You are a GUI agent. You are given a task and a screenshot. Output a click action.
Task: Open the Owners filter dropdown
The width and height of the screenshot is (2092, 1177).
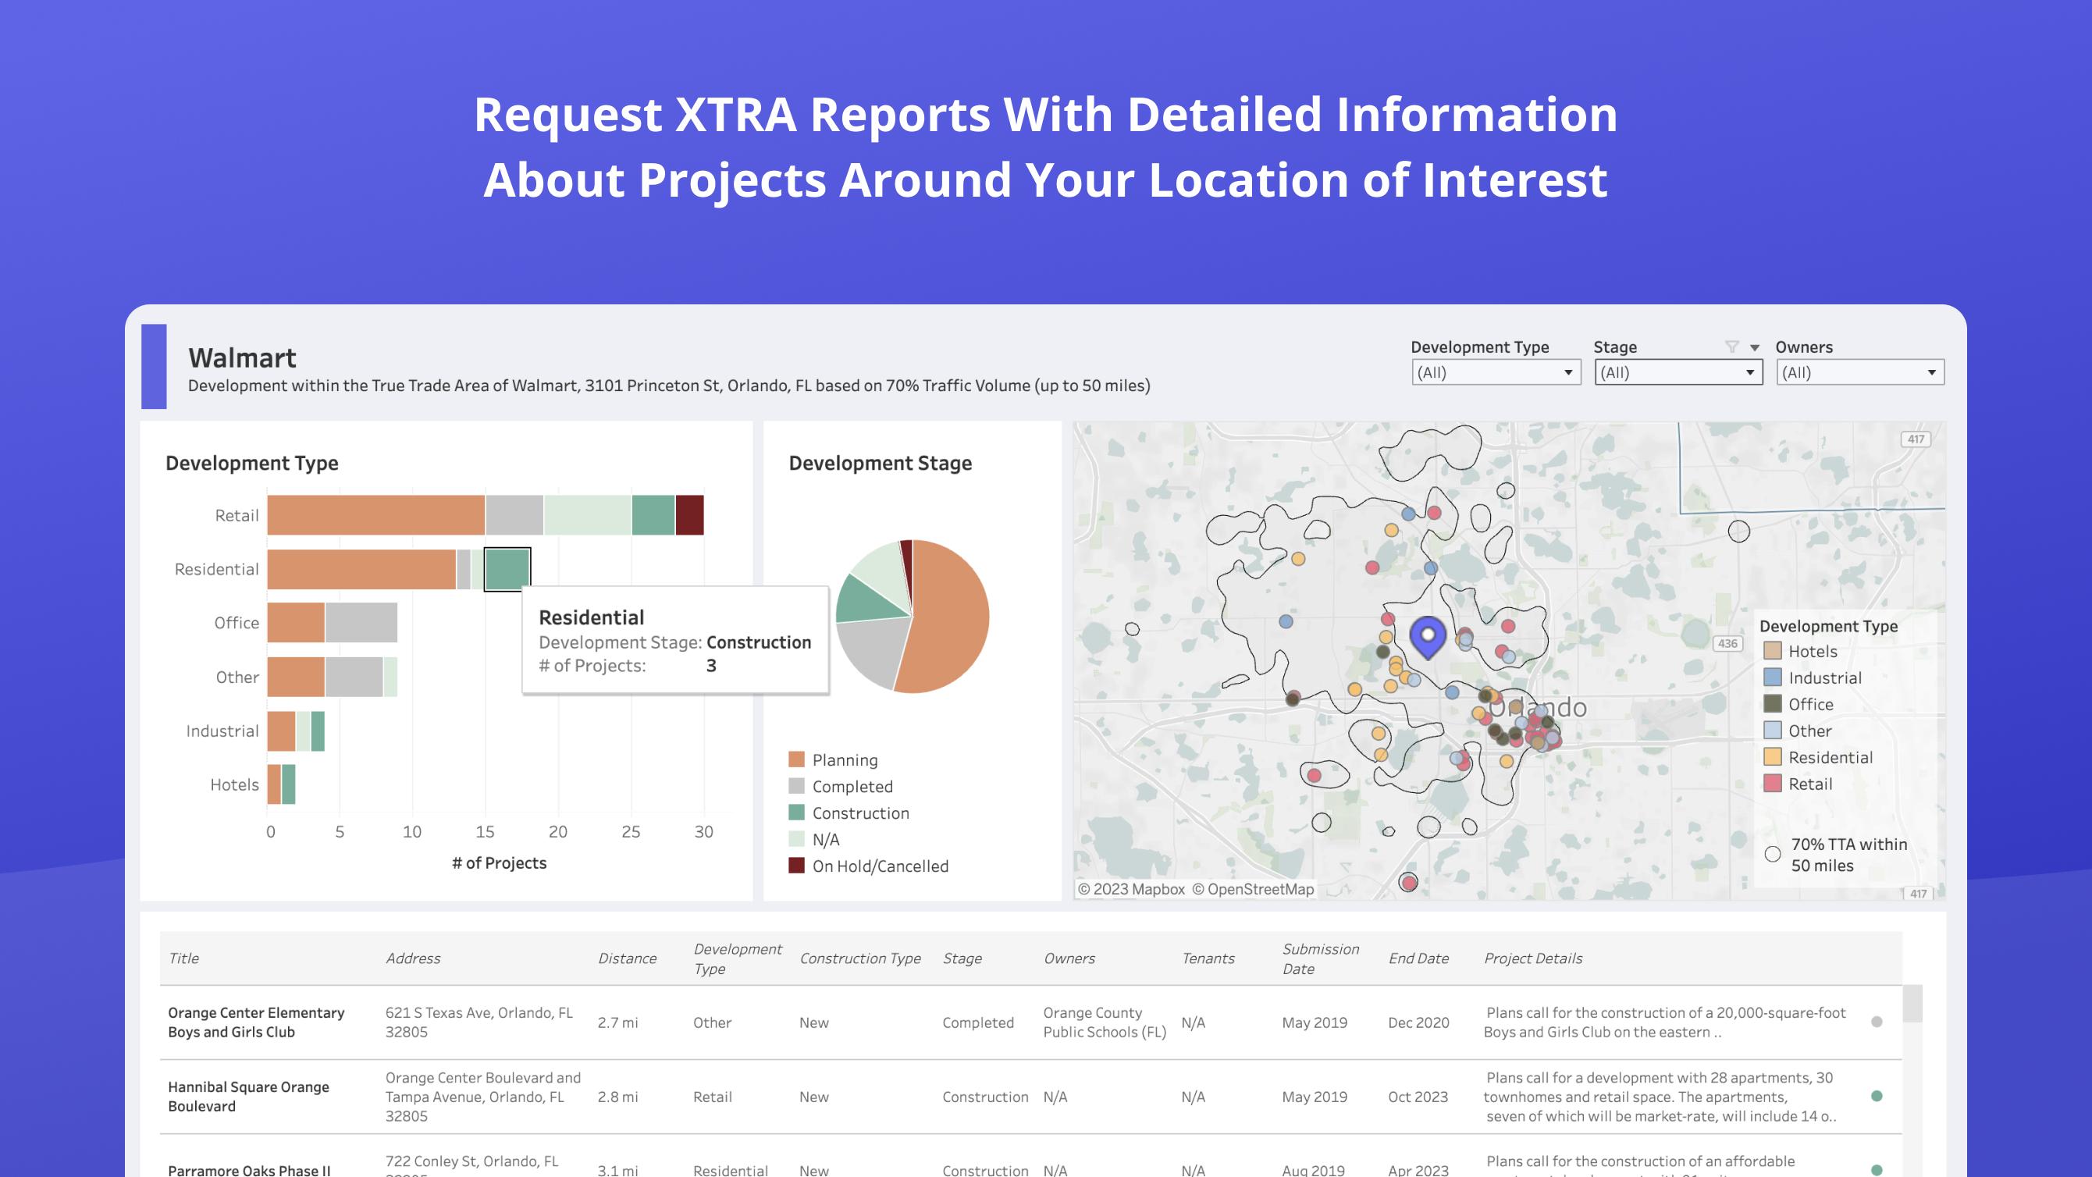(x=1859, y=373)
